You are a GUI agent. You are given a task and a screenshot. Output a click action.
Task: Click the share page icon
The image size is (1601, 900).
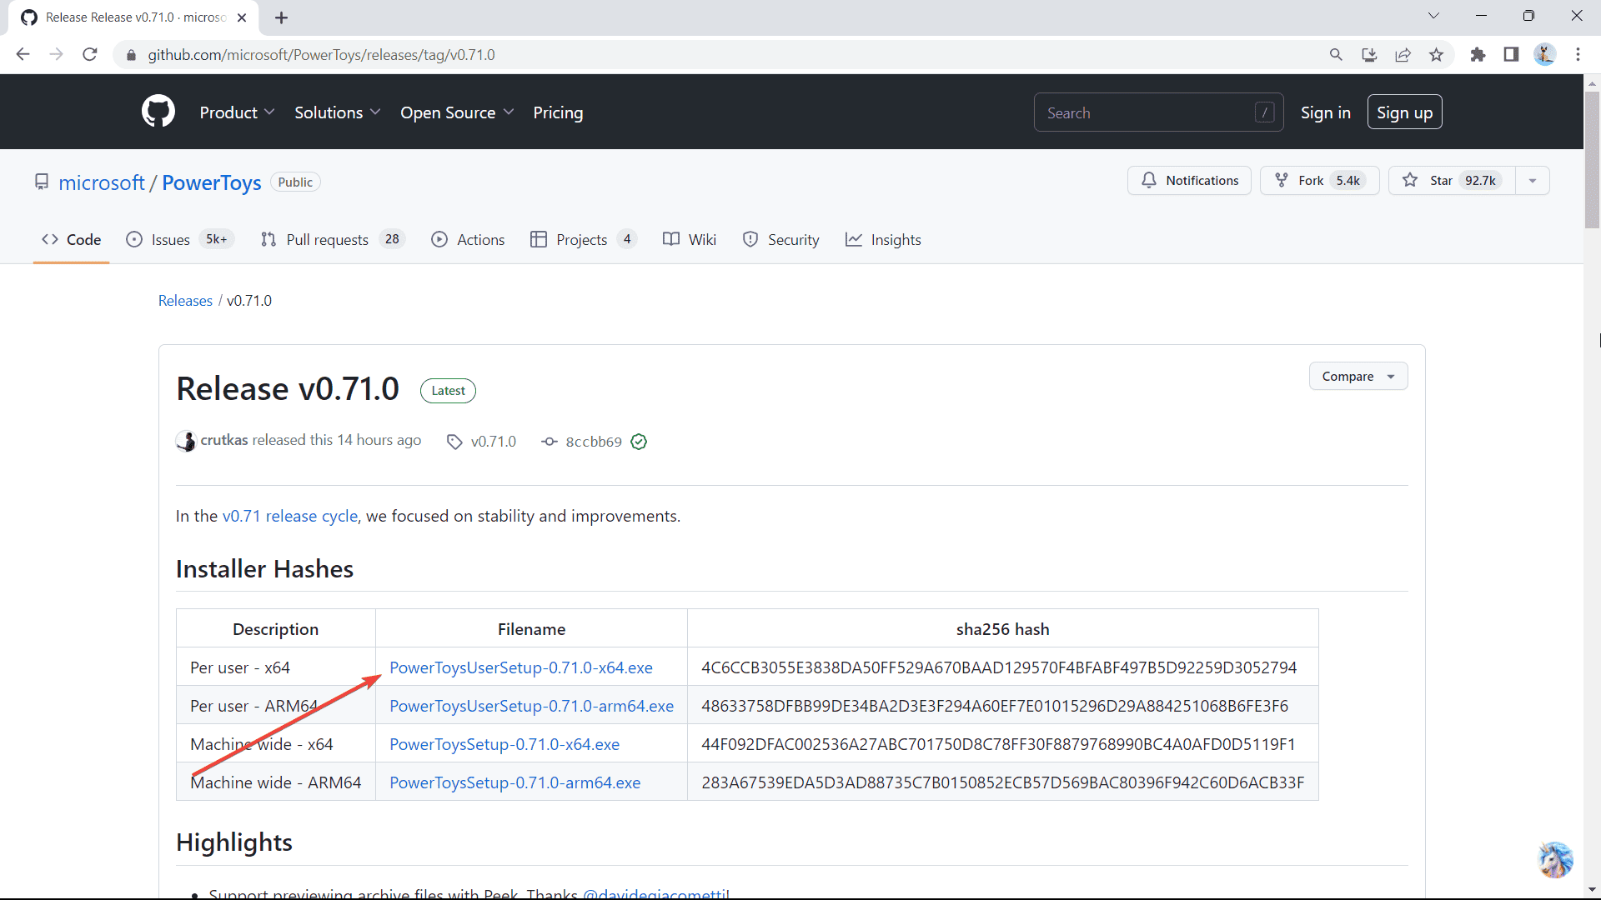[x=1403, y=54]
